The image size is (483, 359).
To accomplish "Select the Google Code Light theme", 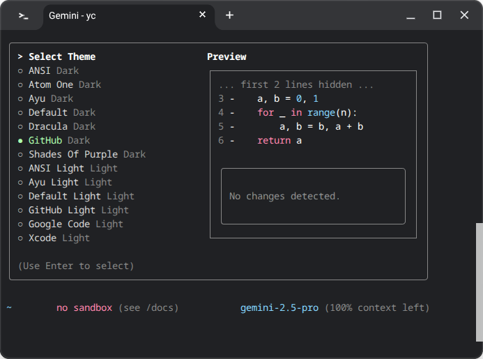I will point(70,224).
